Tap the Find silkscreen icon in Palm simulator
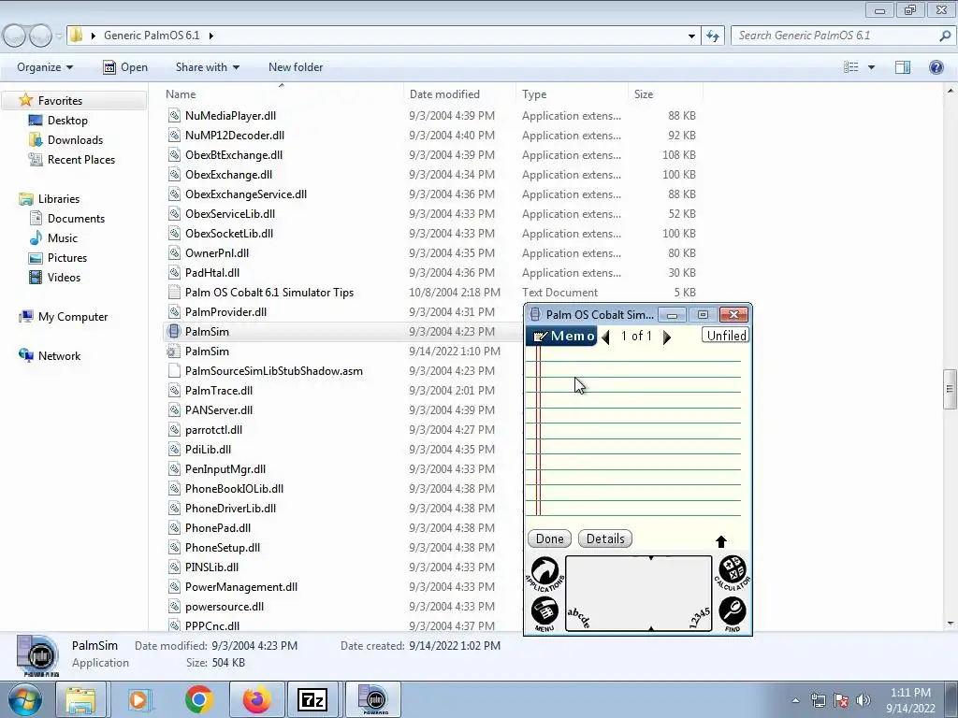 pos(732,613)
